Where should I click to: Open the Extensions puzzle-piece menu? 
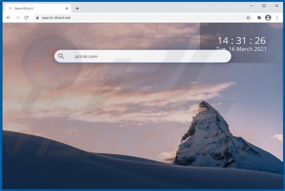[259, 18]
